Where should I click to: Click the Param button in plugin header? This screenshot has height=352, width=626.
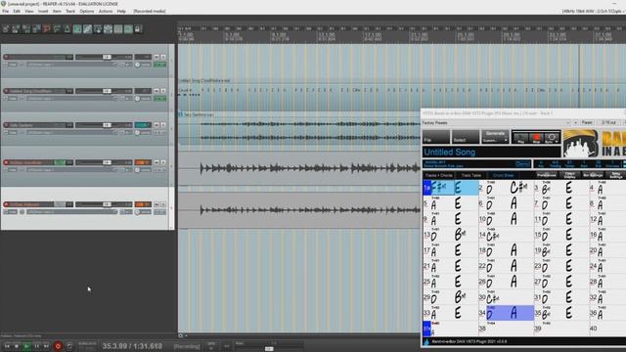[587, 122]
